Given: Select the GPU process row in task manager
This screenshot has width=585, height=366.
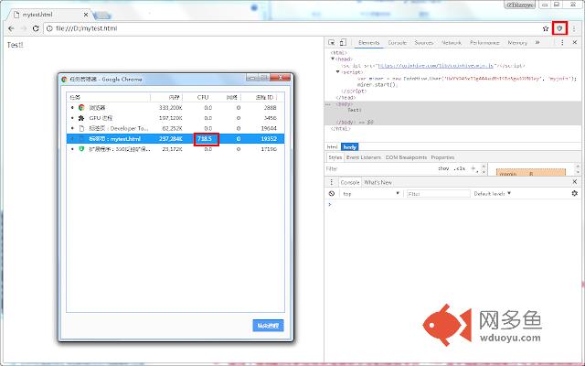Looking at the screenshot, I should 175,118.
